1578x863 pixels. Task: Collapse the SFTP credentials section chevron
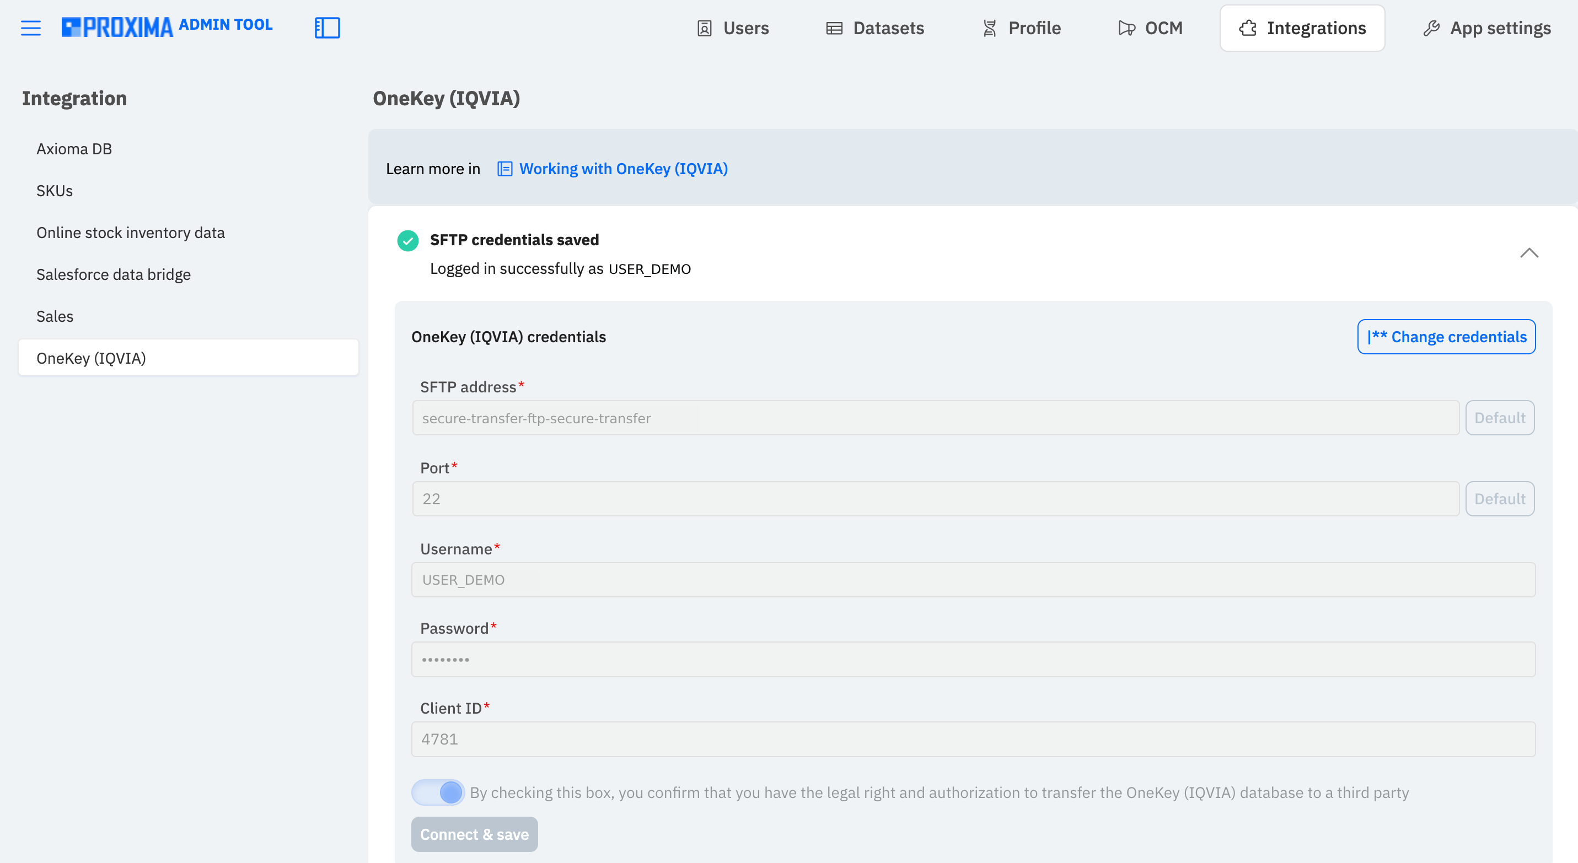[x=1529, y=253]
